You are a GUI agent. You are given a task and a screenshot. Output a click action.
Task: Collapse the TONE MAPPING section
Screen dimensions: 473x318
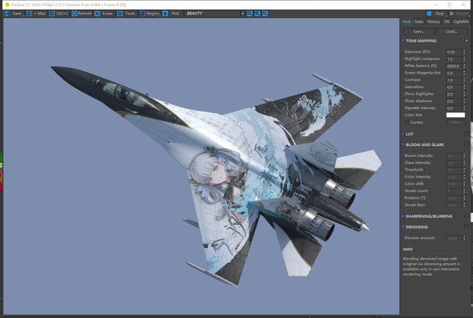403,41
